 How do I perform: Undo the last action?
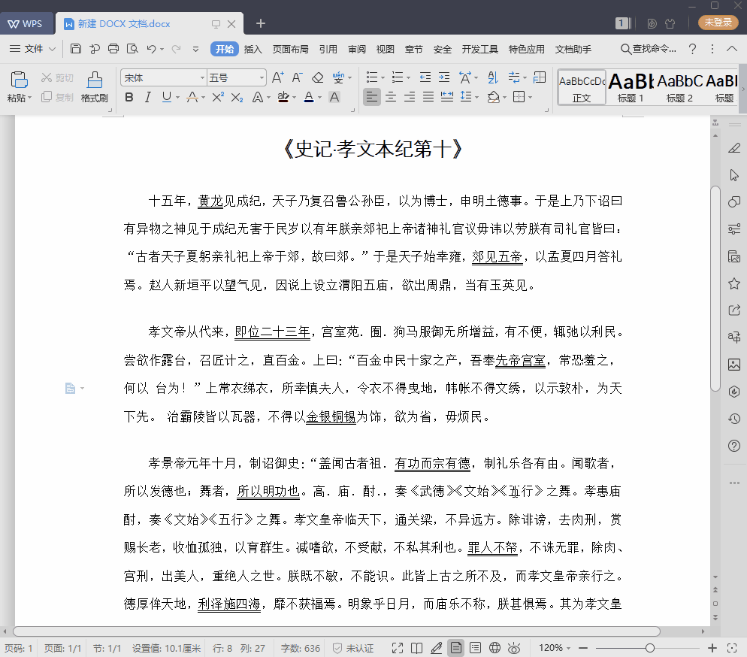click(x=152, y=49)
